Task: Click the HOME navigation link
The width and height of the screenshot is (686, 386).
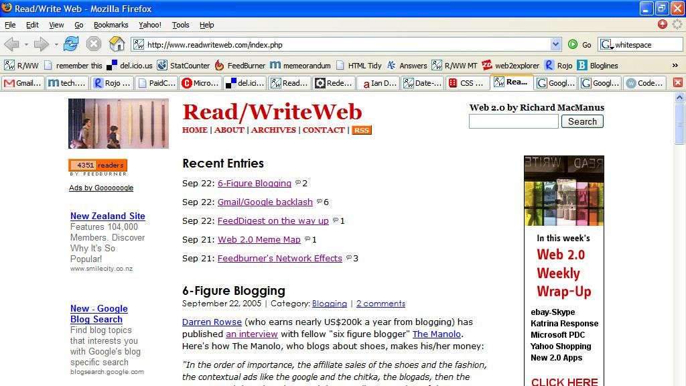Action: pyautogui.click(x=195, y=130)
